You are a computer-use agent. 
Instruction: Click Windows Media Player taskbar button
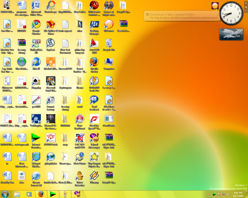point(29,194)
